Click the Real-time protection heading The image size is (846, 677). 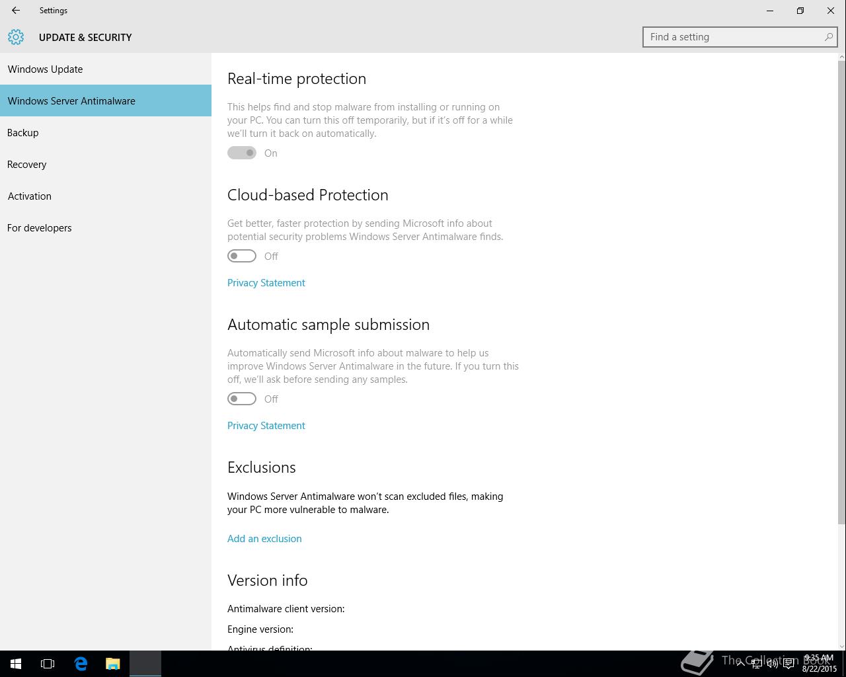297,79
